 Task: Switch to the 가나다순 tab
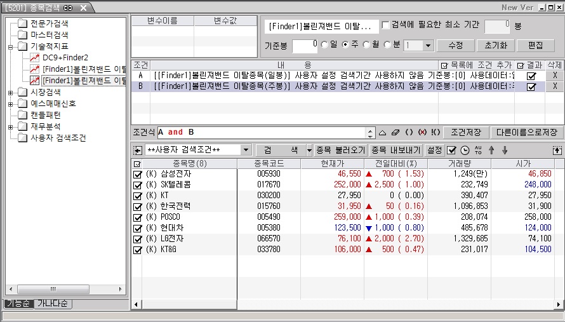click(x=53, y=304)
